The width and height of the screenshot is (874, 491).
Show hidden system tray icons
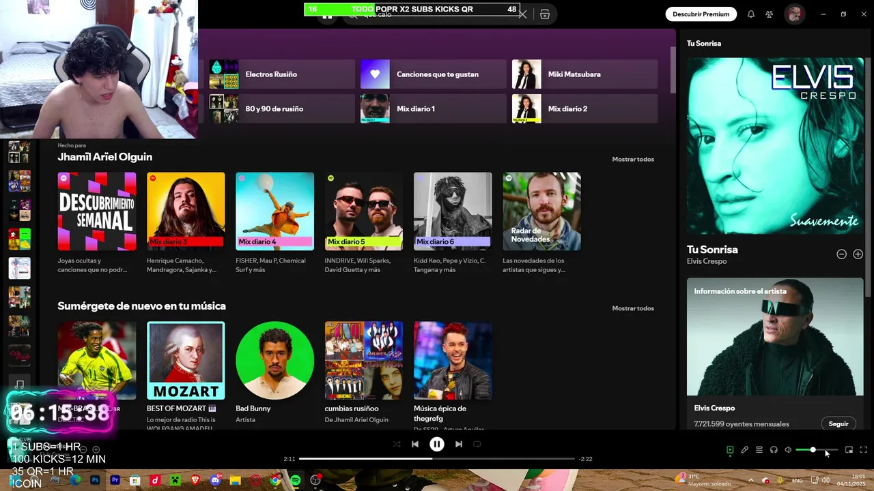(x=751, y=481)
